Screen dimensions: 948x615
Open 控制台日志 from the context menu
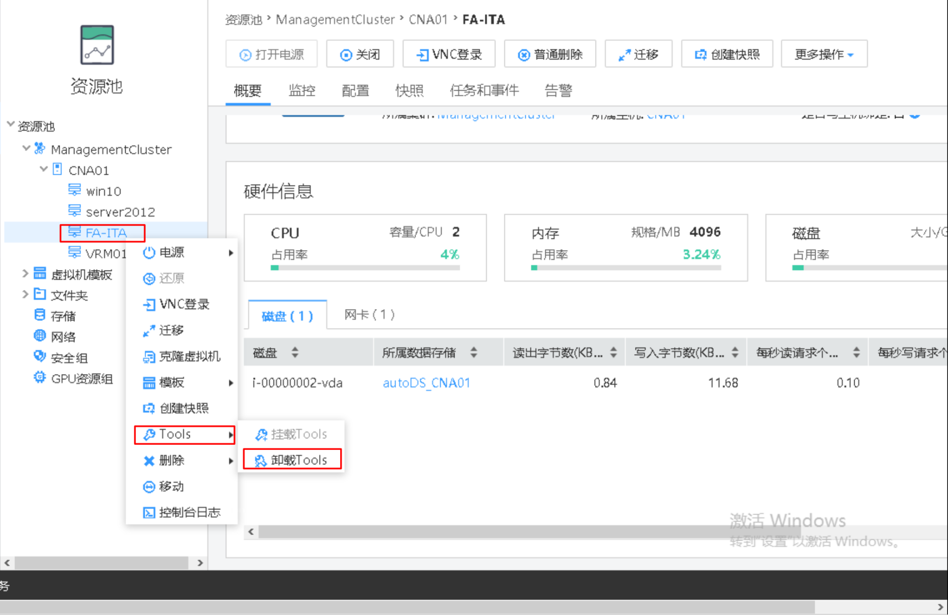pyautogui.click(x=190, y=512)
